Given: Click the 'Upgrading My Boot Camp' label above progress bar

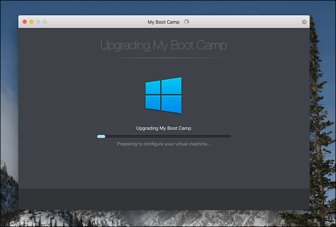Looking at the screenshot, I should [x=164, y=128].
